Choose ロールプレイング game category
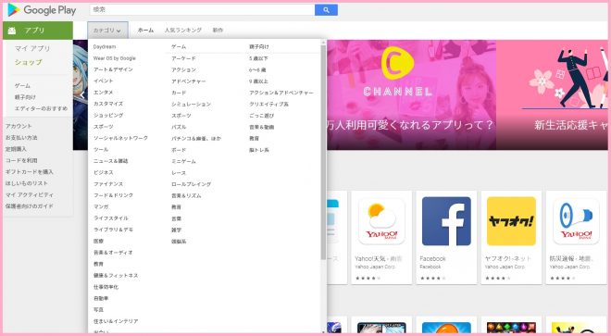This screenshot has height=336, width=611. point(191,184)
